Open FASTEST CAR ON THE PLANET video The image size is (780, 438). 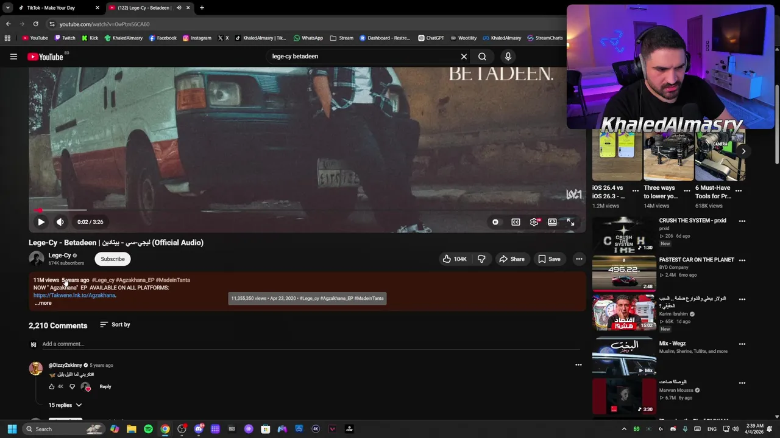[x=697, y=260]
